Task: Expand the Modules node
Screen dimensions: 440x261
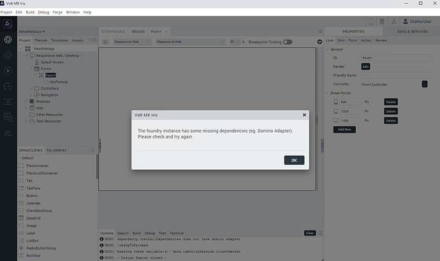Action: [x=26, y=101]
